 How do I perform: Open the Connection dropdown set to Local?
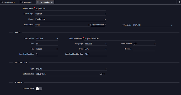click(62, 25)
